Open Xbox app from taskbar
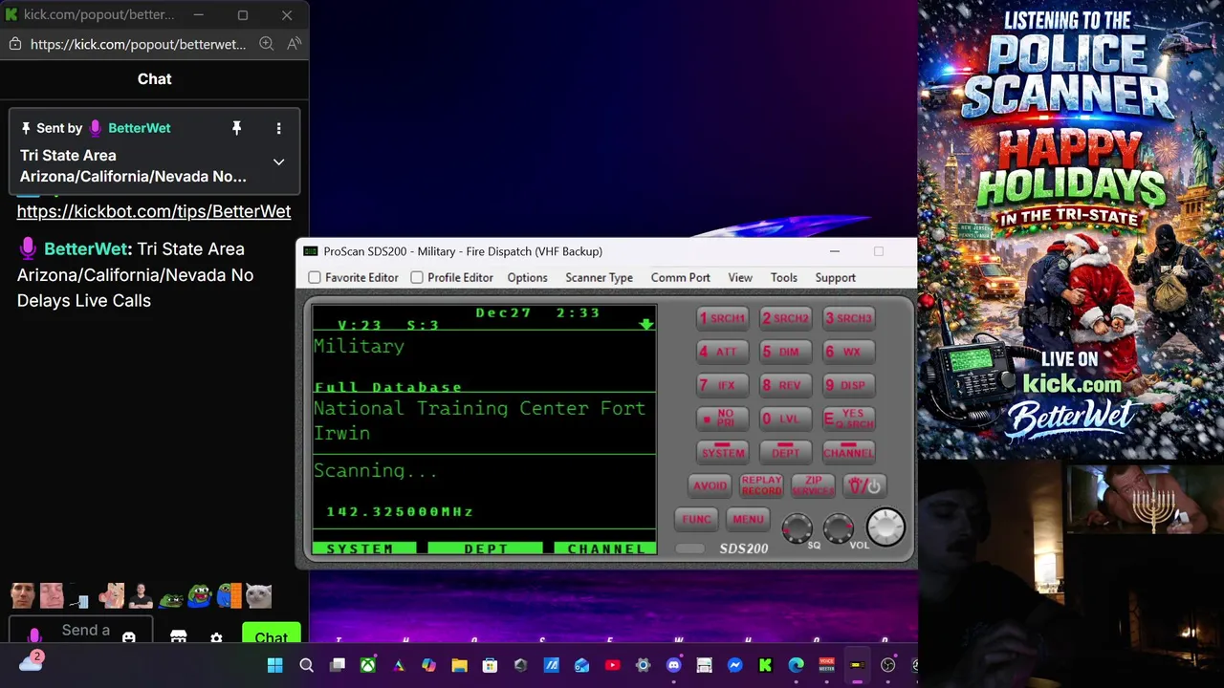Viewport: 1224px width, 688px height. point(367,665)
